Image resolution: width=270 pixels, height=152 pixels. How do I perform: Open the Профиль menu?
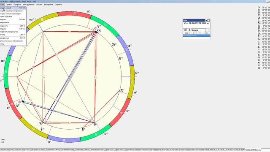(17, 5)
